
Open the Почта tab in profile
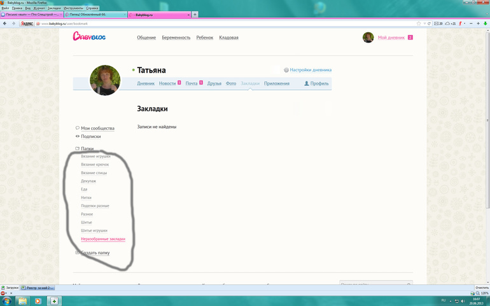click(x=192, y=83)
